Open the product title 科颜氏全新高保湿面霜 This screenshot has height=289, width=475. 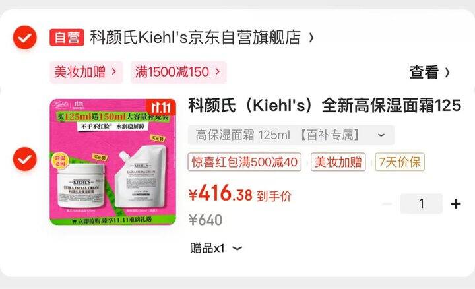pos(325,105)
